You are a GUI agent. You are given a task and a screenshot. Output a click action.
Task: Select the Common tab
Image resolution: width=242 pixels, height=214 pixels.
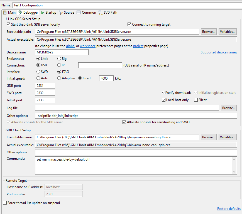pyautogui.click(x=86, y=13)
